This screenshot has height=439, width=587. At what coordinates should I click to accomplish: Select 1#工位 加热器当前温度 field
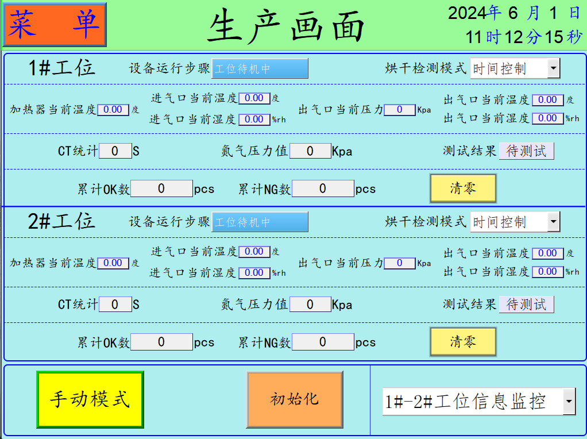113,109
